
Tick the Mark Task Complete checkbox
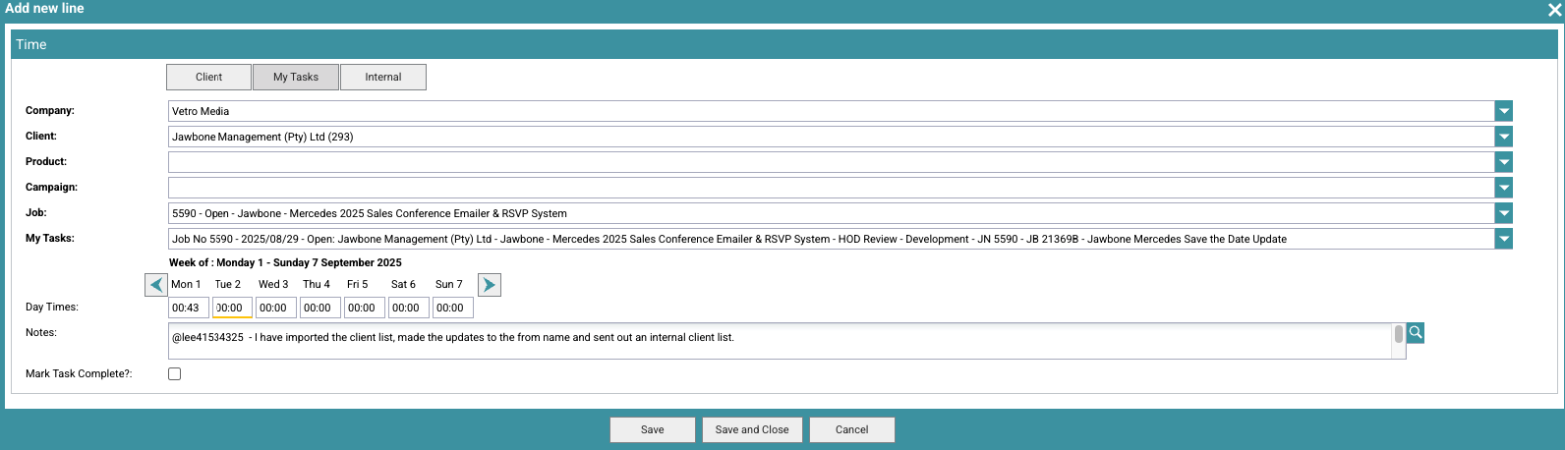tap(175, 374)
